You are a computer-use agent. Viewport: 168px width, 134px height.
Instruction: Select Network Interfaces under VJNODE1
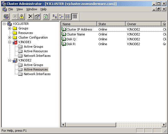pyautogui.click(x=37, y=56)
